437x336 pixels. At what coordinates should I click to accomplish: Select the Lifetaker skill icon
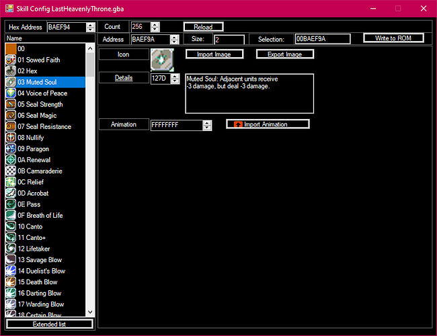(11, 249)
